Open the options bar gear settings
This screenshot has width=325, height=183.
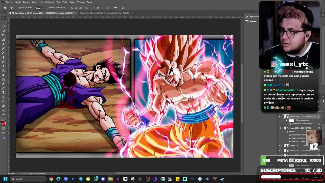click(123, 8)
